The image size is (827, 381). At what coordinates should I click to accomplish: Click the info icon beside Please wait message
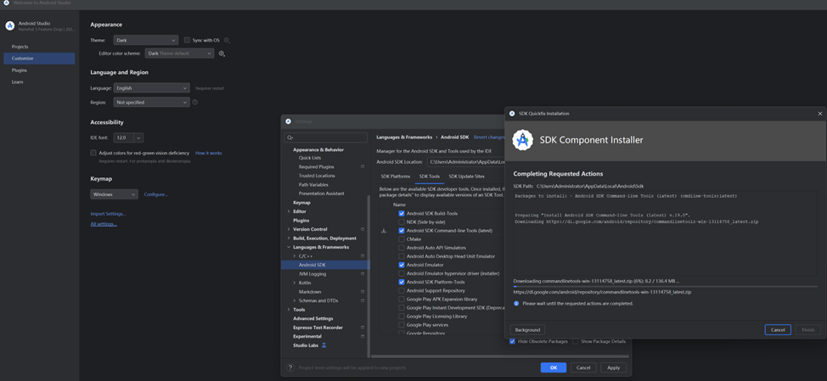(x=517, y=304)
